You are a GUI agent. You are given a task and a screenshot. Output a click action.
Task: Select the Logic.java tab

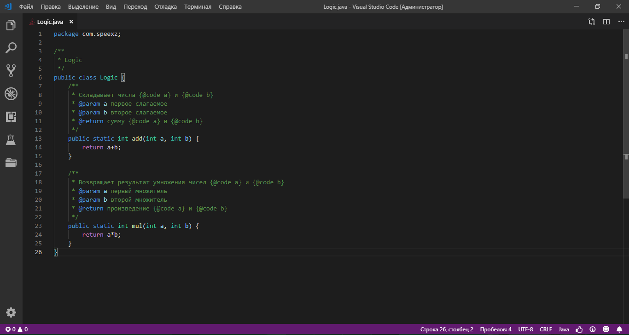(x=51, y=21)
